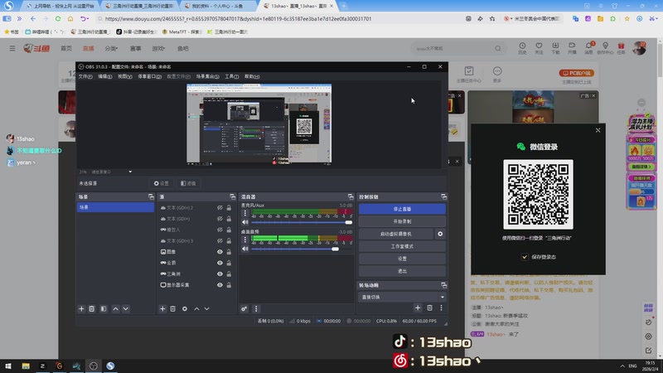Show hidden 文本 (GDI+) 3 source
Image resolution: width=663 pixels, height=373 pixels.
(220, 240)
